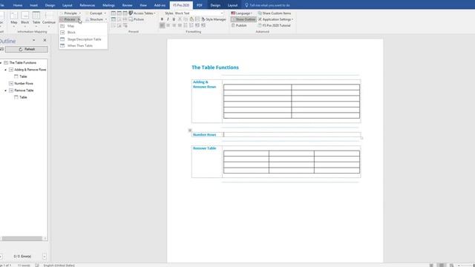
Task: Click the 0 / 0 Error(s) indicator
Action: point(22,257)
